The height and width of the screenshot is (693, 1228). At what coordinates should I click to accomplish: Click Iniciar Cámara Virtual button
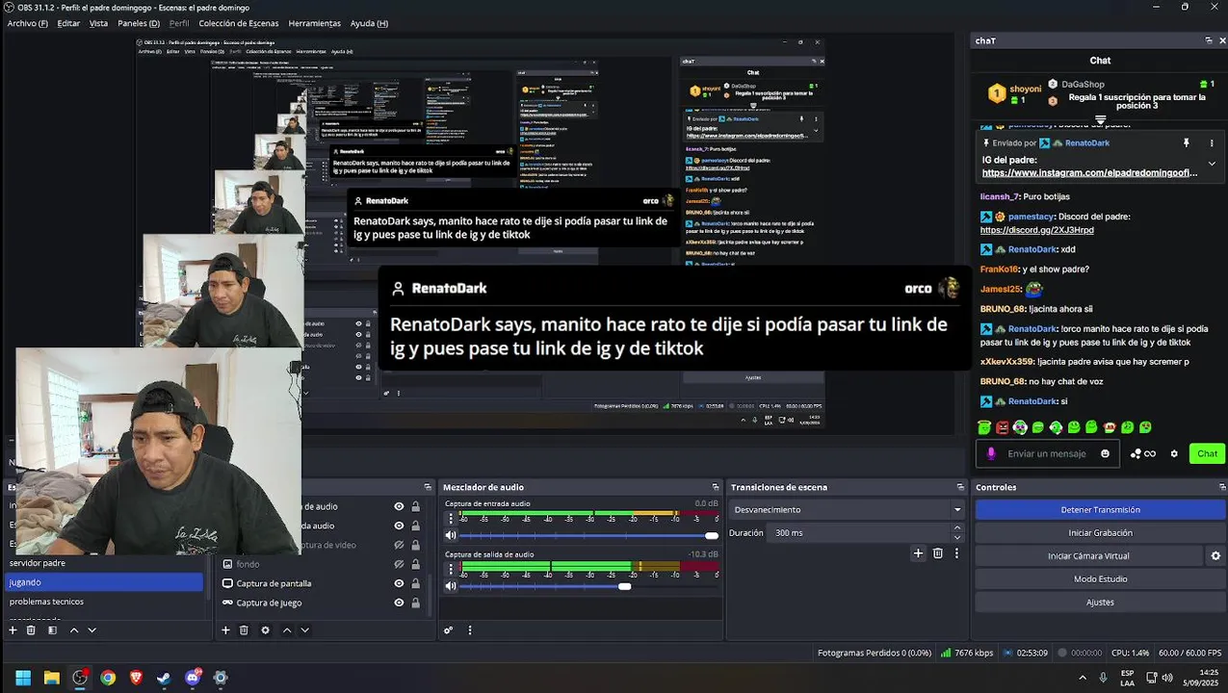click(1088, 556)
